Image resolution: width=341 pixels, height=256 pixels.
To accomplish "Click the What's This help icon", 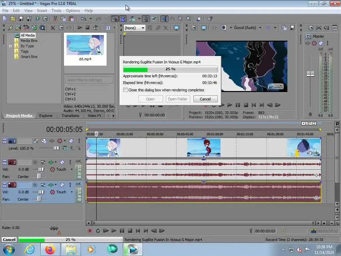I will 210,19.
